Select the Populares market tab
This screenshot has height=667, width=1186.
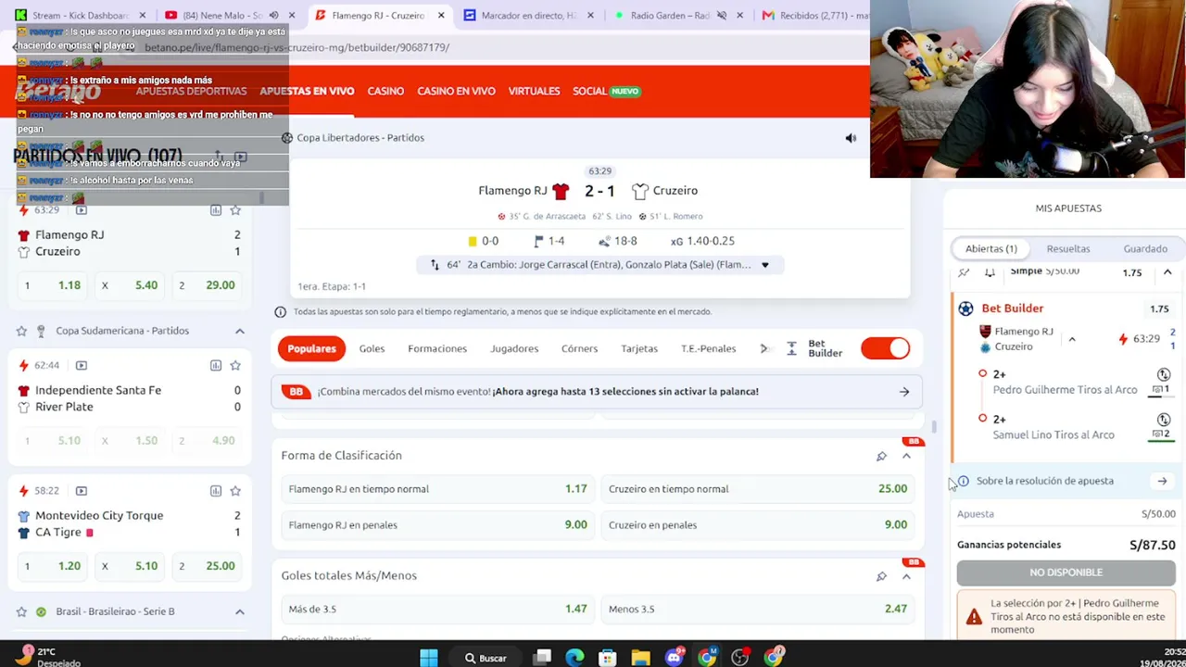(311, 348)
